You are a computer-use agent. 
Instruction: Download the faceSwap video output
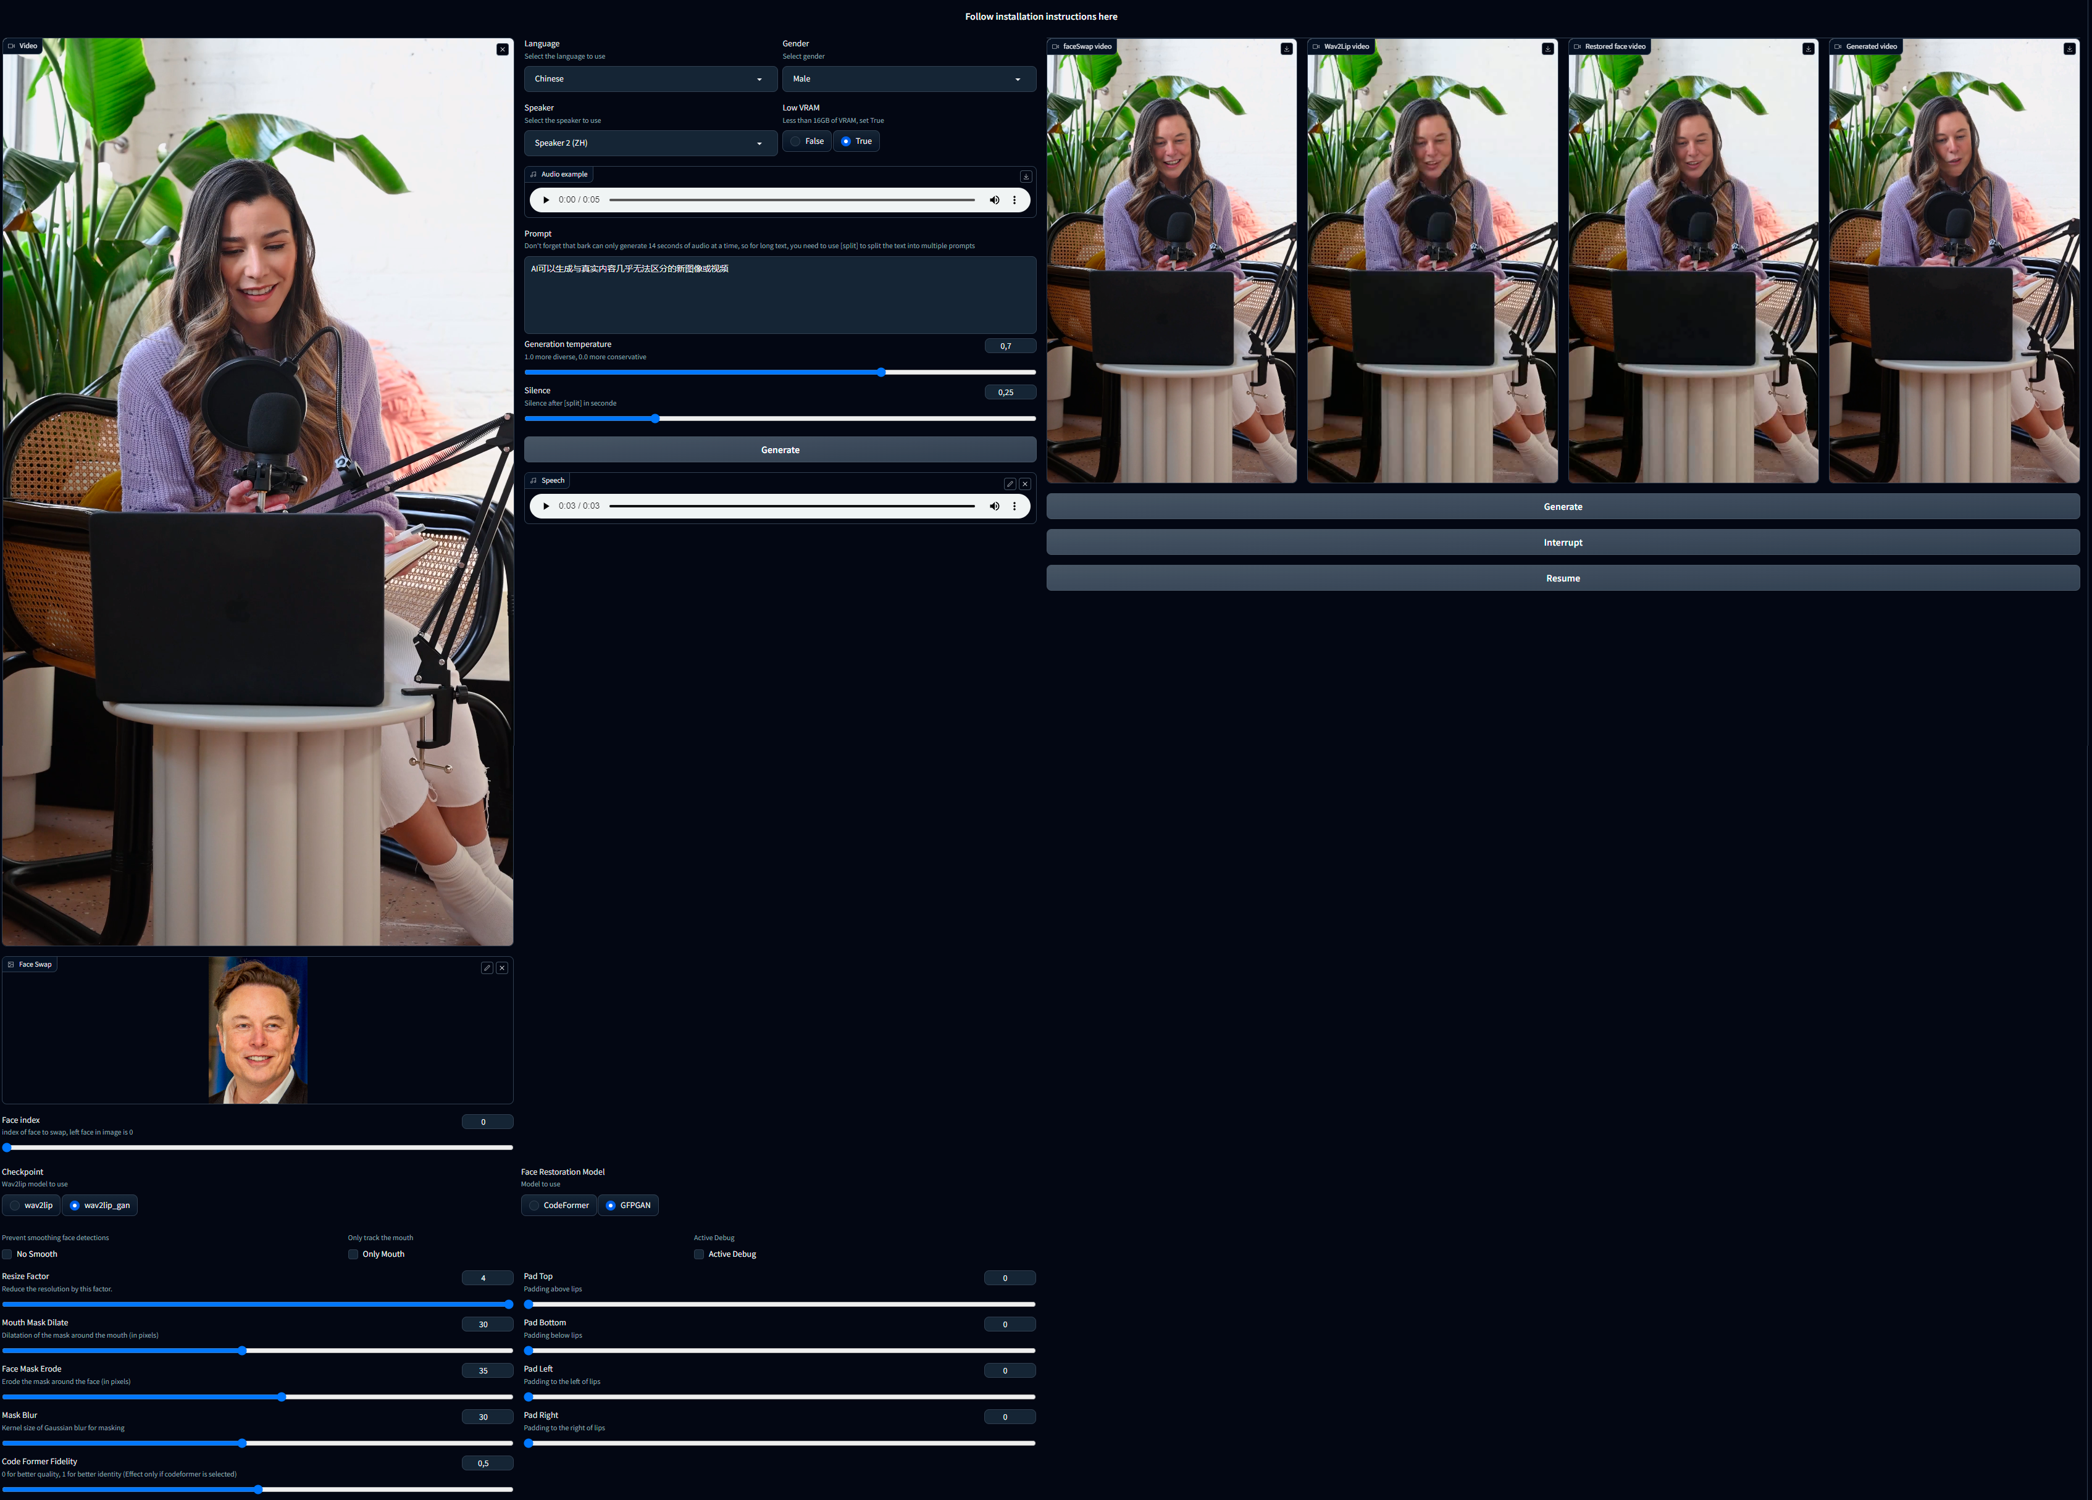[1286, 49]
